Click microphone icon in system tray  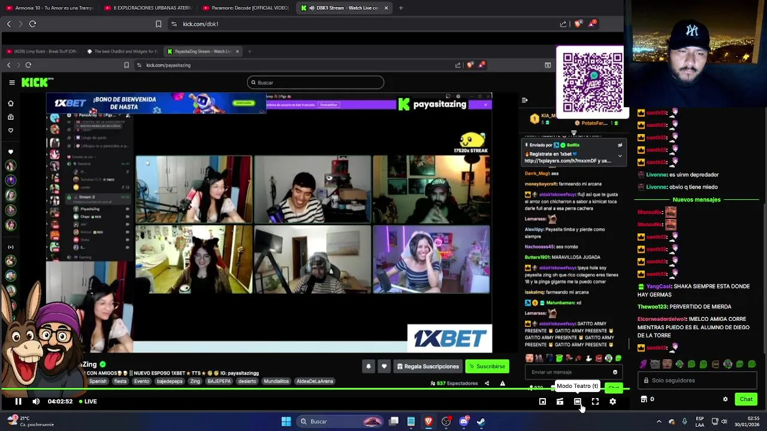click(684, 421)
